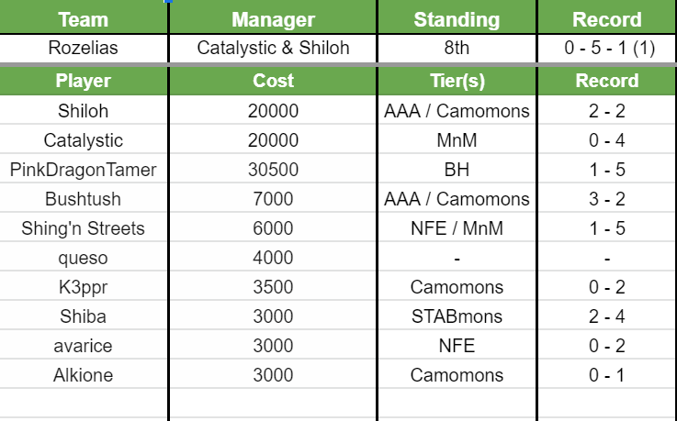677x421 pixels.
Task: Select the Catalystic & Shiloh manager cell
Action: (273, 49)
